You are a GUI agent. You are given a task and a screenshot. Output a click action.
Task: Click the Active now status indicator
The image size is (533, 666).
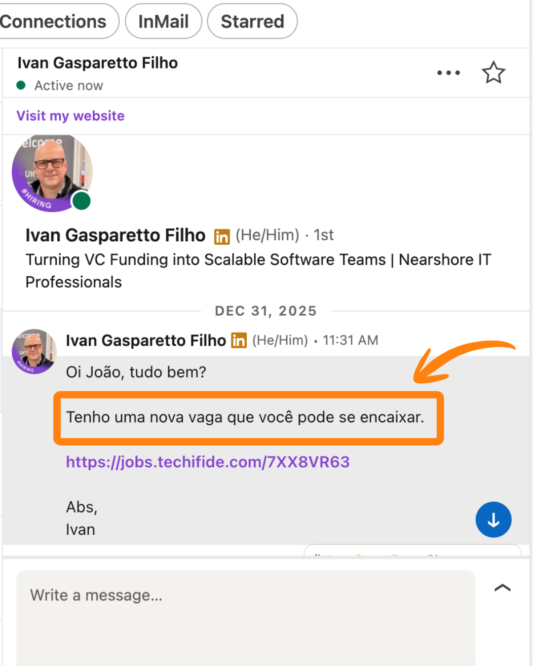tap(60, 85)
